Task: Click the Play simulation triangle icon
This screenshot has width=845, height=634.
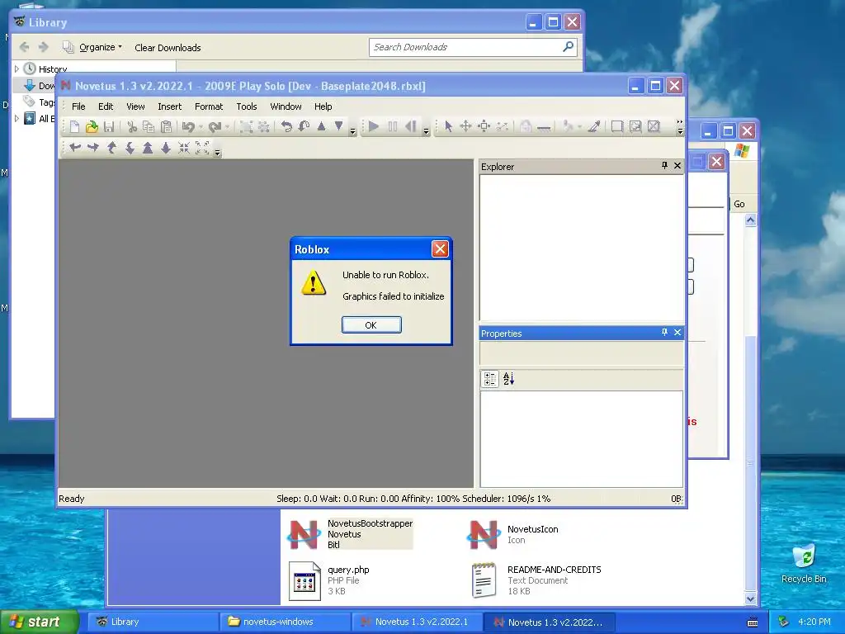Action: 374,126
